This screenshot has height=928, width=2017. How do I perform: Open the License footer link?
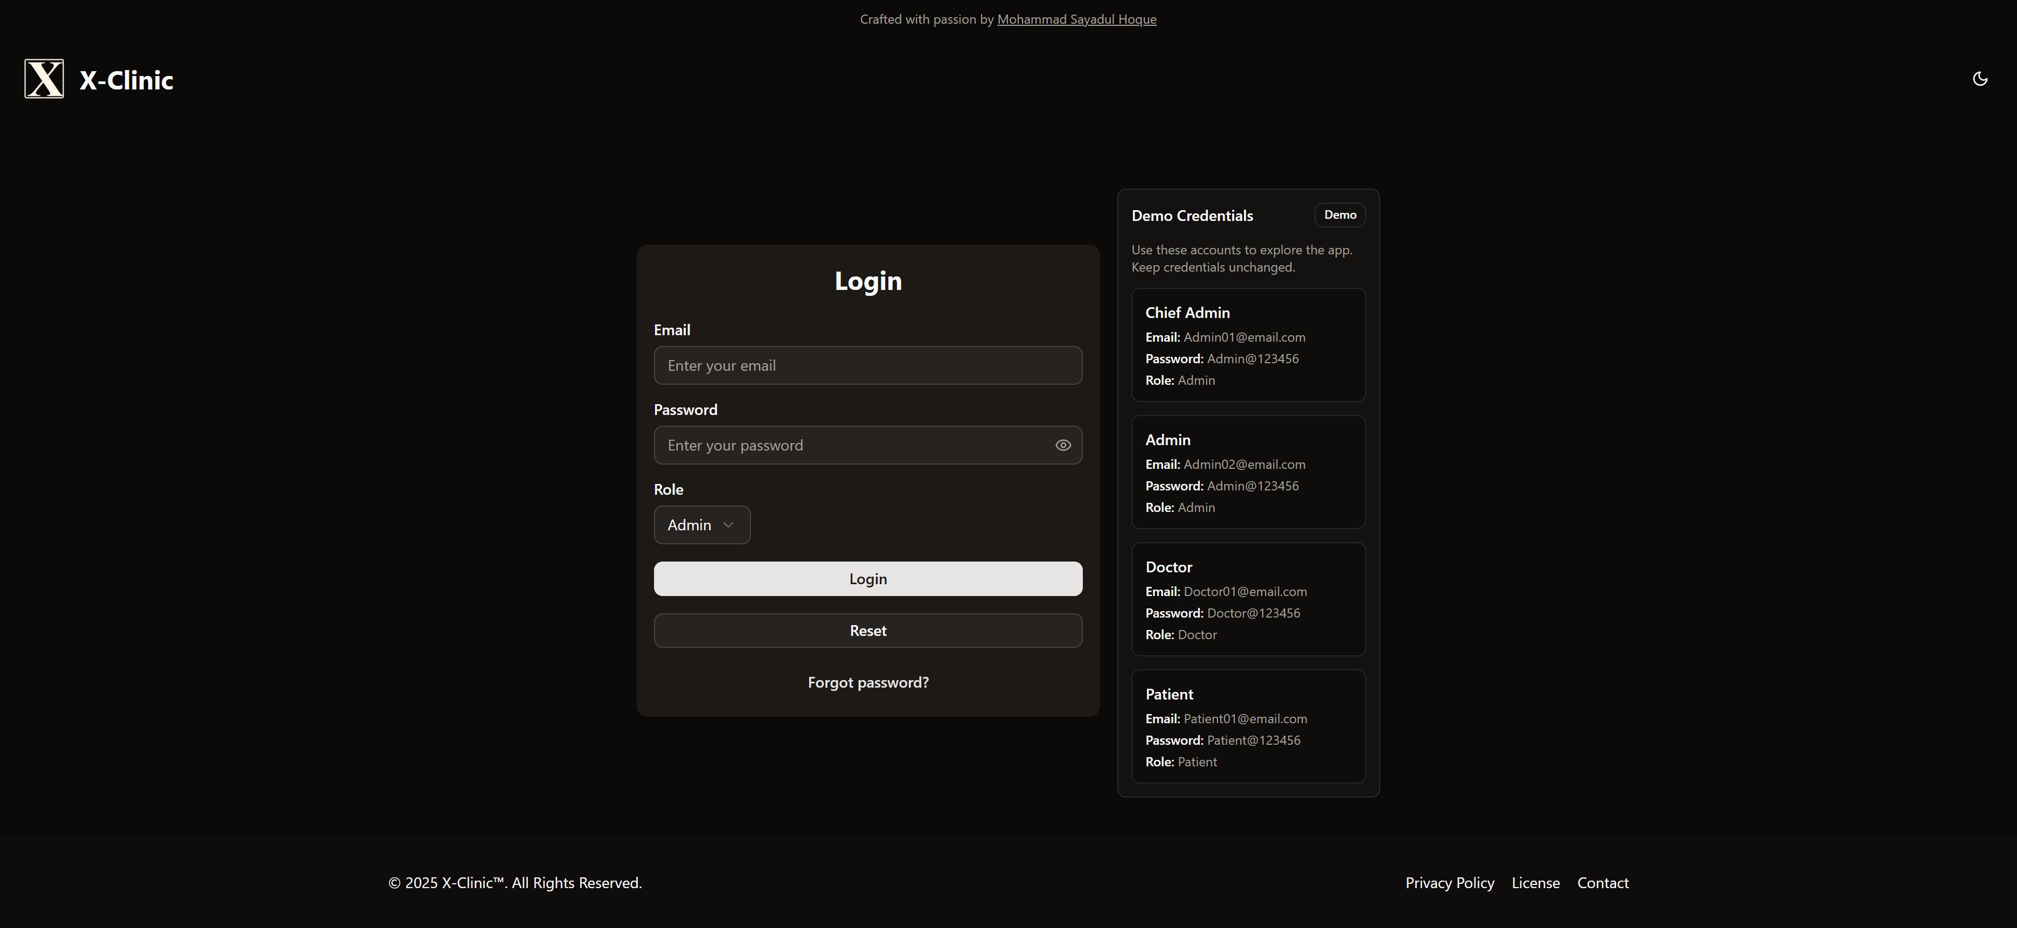click(x=1535, y=883)
